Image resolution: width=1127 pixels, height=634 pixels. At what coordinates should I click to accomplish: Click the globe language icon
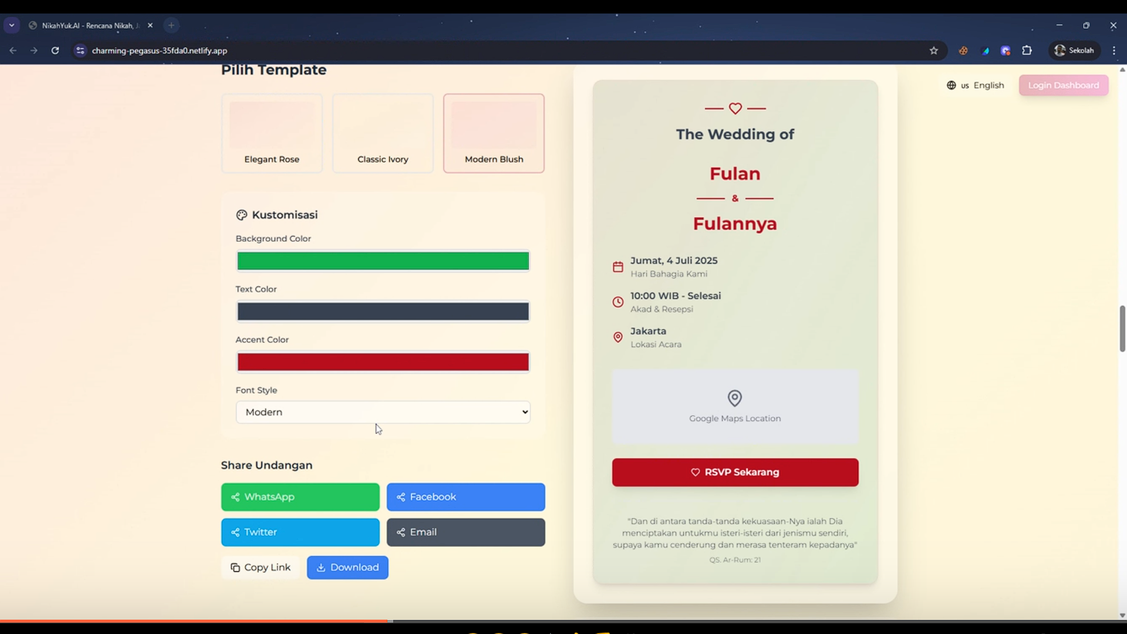coord(951,85)
